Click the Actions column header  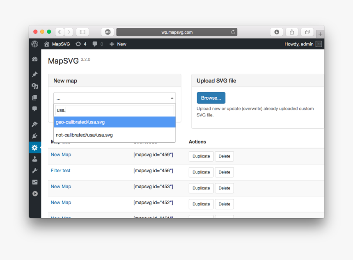point(197,142)
